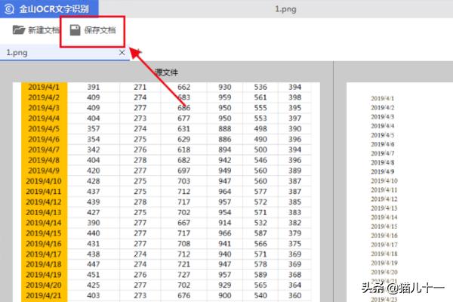Click the 保存文档 floppy disk icon

[75, 31]
